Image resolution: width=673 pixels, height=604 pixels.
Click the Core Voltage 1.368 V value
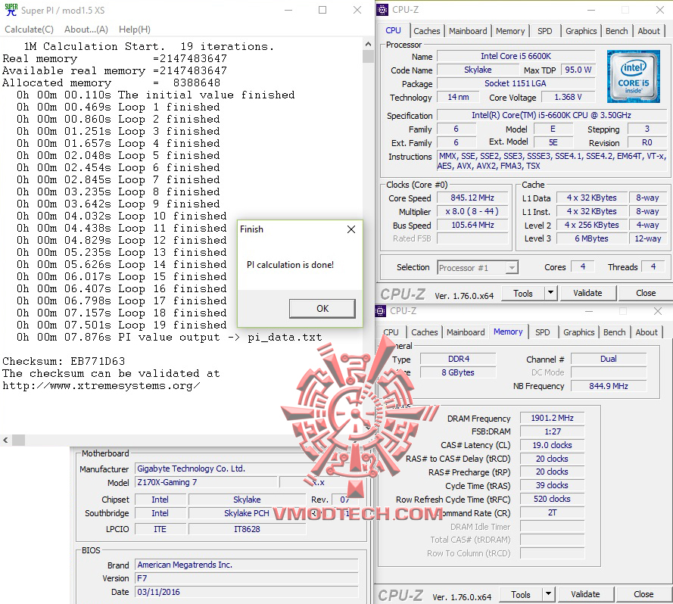568,97
